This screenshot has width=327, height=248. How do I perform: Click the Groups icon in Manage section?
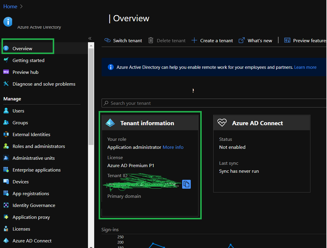[6, 123]
